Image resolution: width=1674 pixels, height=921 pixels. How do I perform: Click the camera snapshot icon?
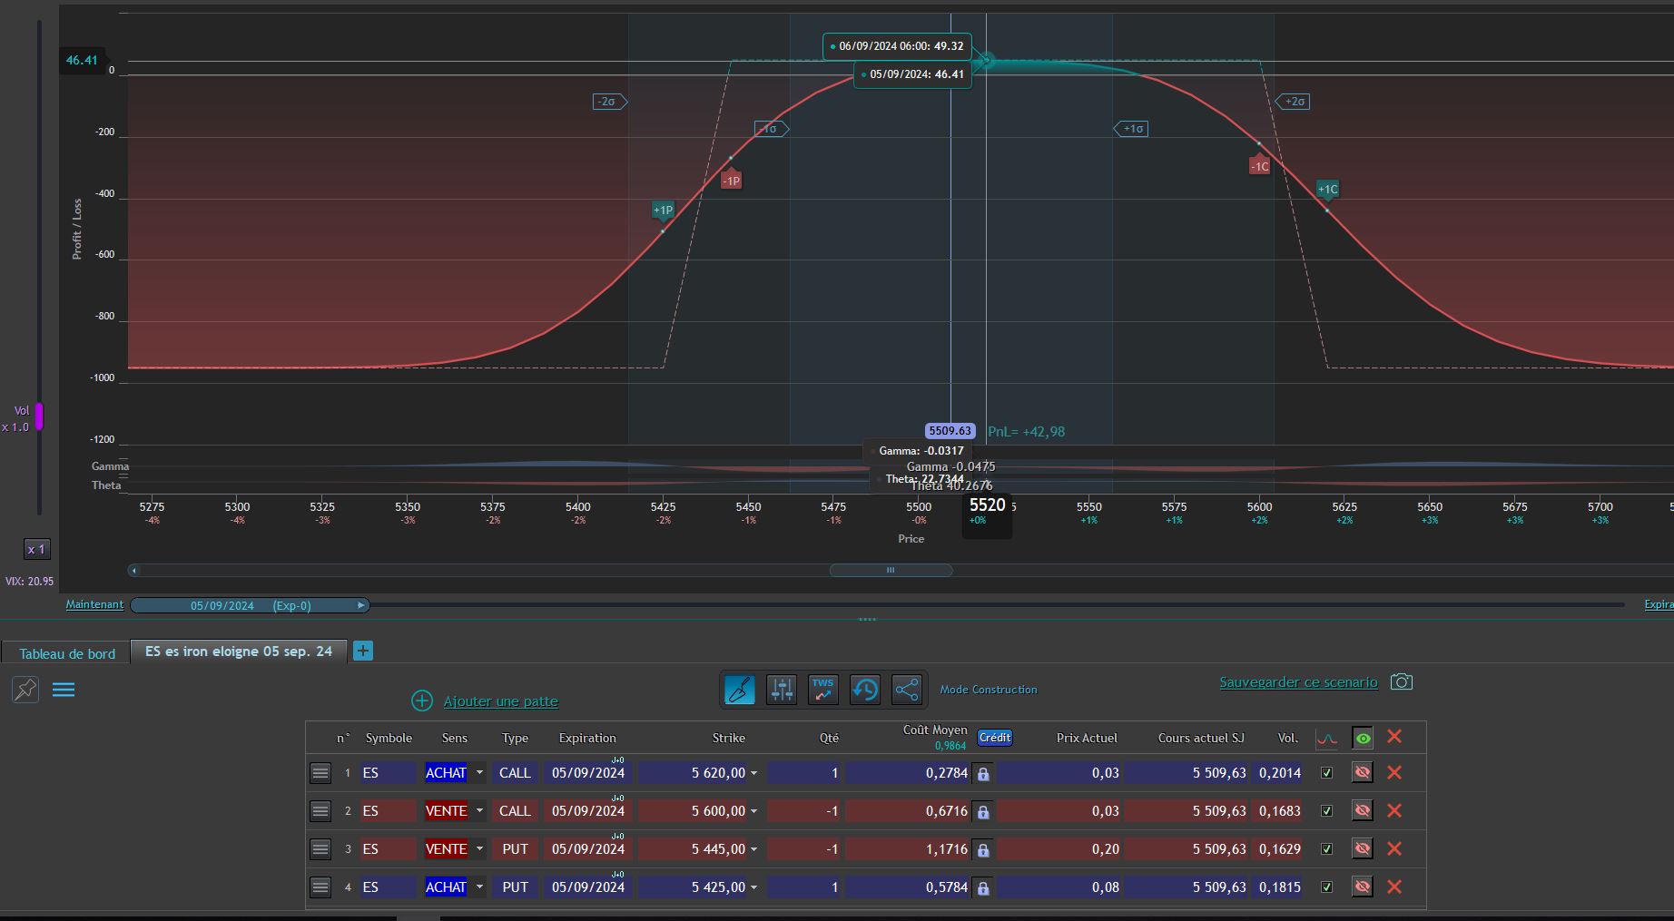click(x=1402, y=681)
